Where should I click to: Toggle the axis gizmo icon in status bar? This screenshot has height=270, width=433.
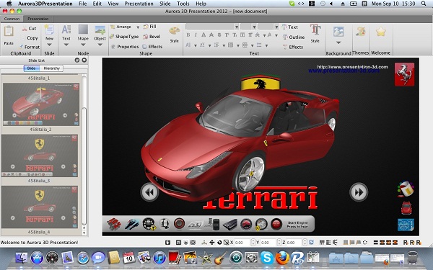[x=204, y=242]
